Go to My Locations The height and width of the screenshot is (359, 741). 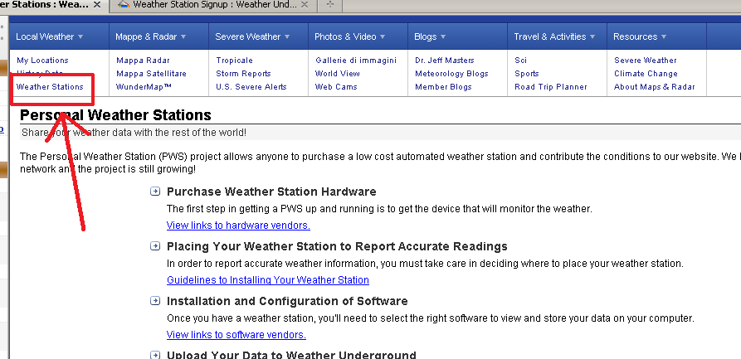point(42,61)
